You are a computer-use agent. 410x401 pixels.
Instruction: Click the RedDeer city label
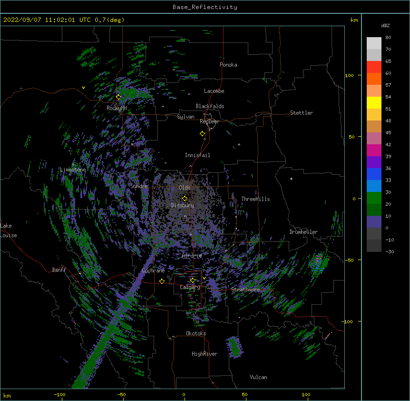pos(209,121)
